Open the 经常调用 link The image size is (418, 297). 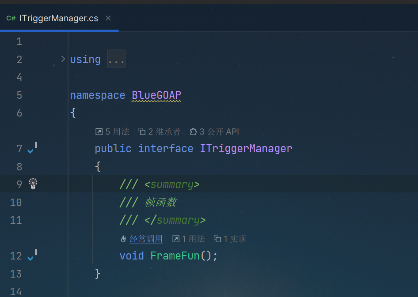146,239
